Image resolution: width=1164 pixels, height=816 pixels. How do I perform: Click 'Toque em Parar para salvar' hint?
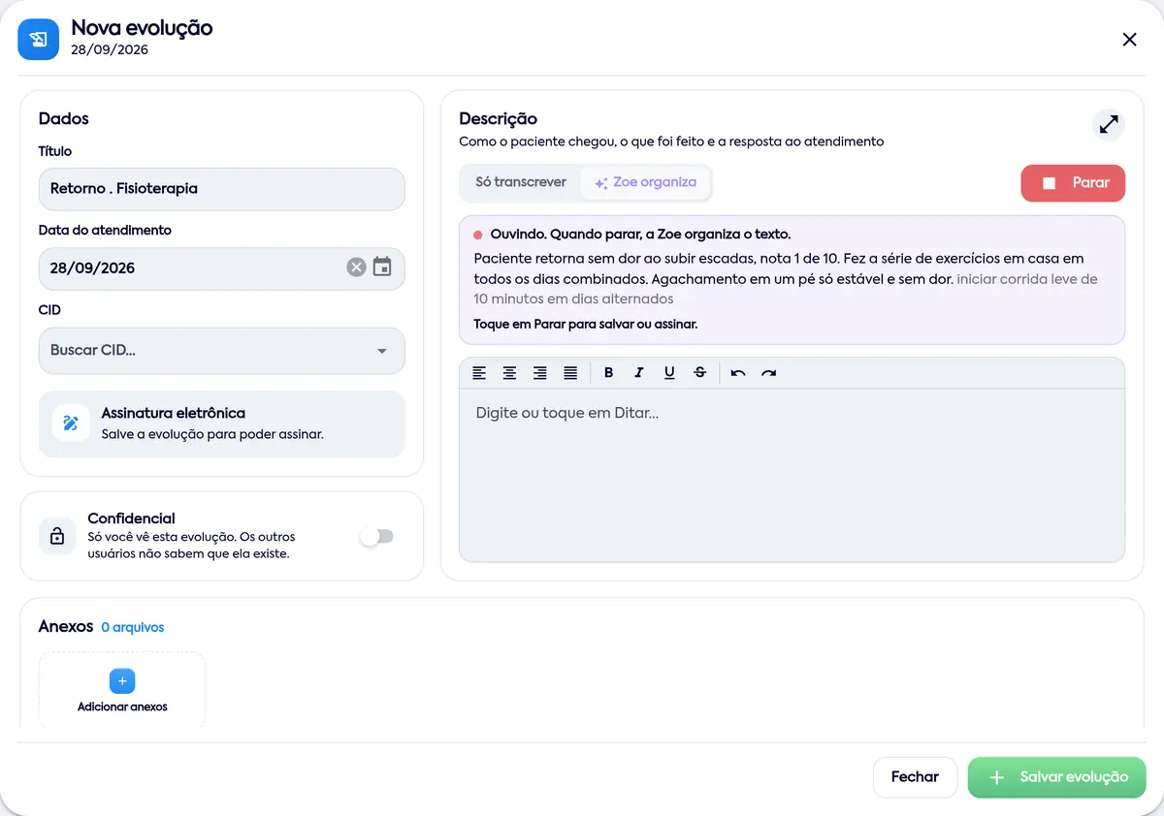coord(586,325)
